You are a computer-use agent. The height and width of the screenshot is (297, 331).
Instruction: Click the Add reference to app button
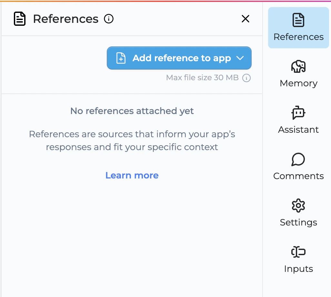click(179, 58)
